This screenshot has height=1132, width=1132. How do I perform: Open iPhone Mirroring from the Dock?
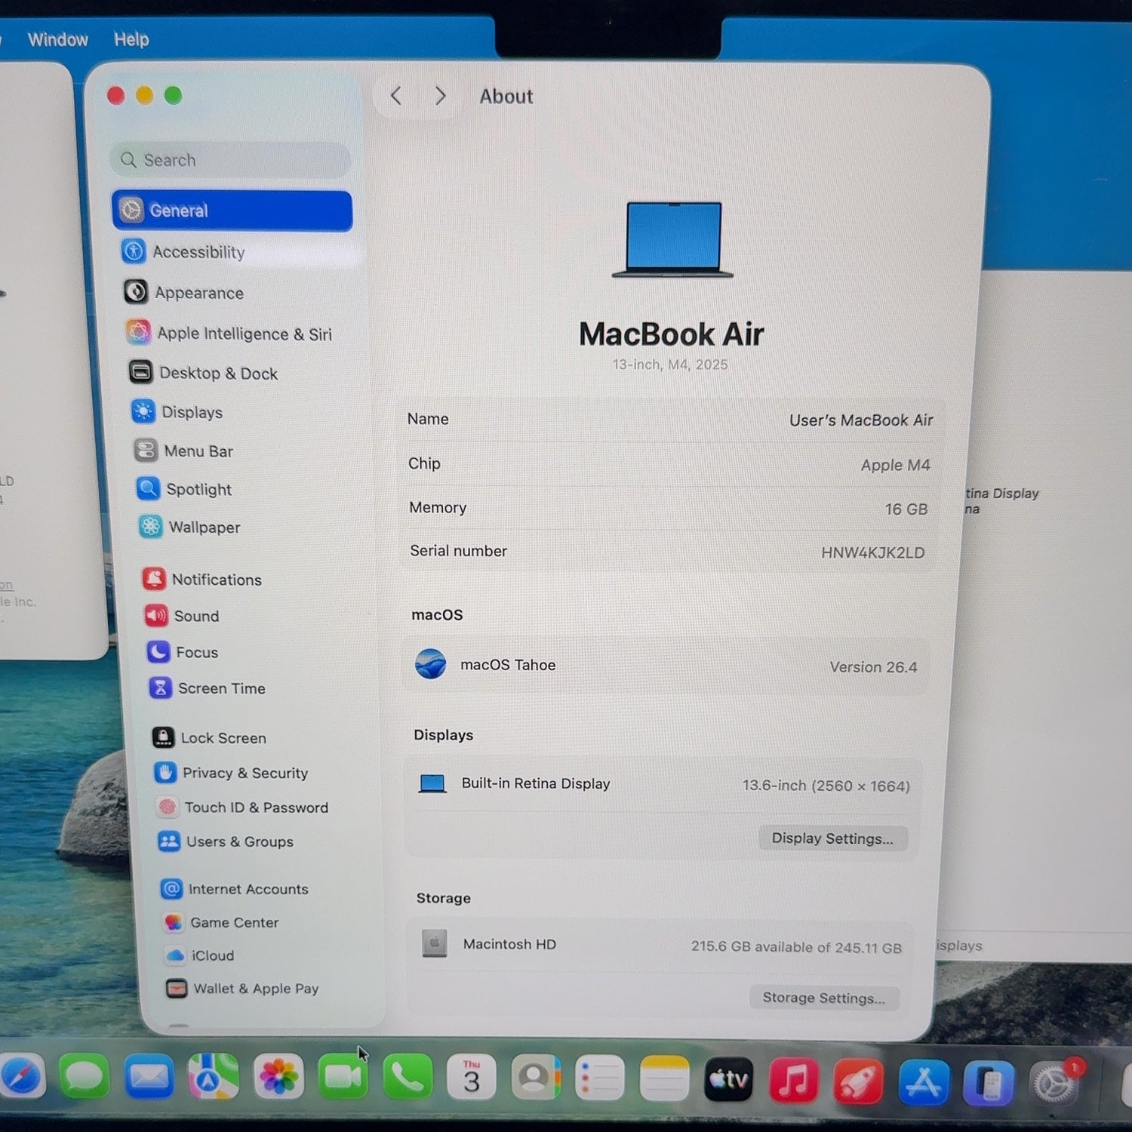(x=989, y=1084)
